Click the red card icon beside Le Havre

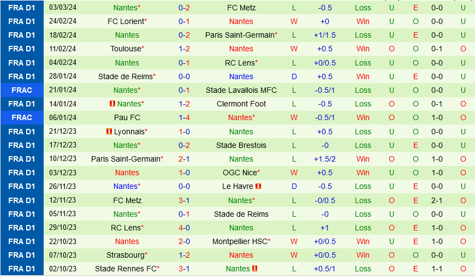click(x=258, y=186)
